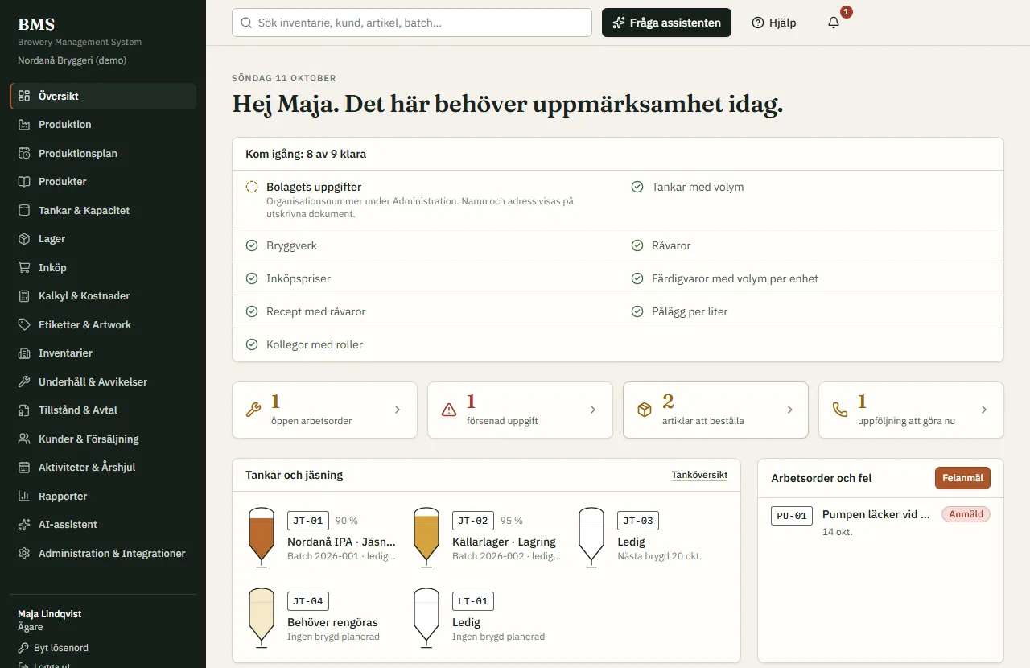1030x668 pixels.
Task: Click the Felanmäl button
Action: pos(962,478)
